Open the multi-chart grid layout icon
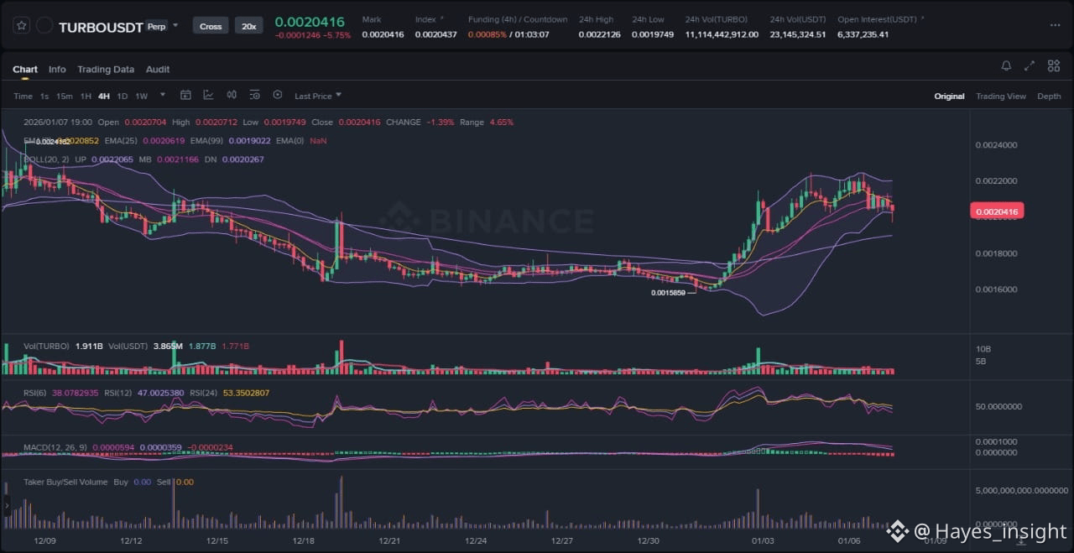The image size is (1074, 553). click(x=1052, y=65)
